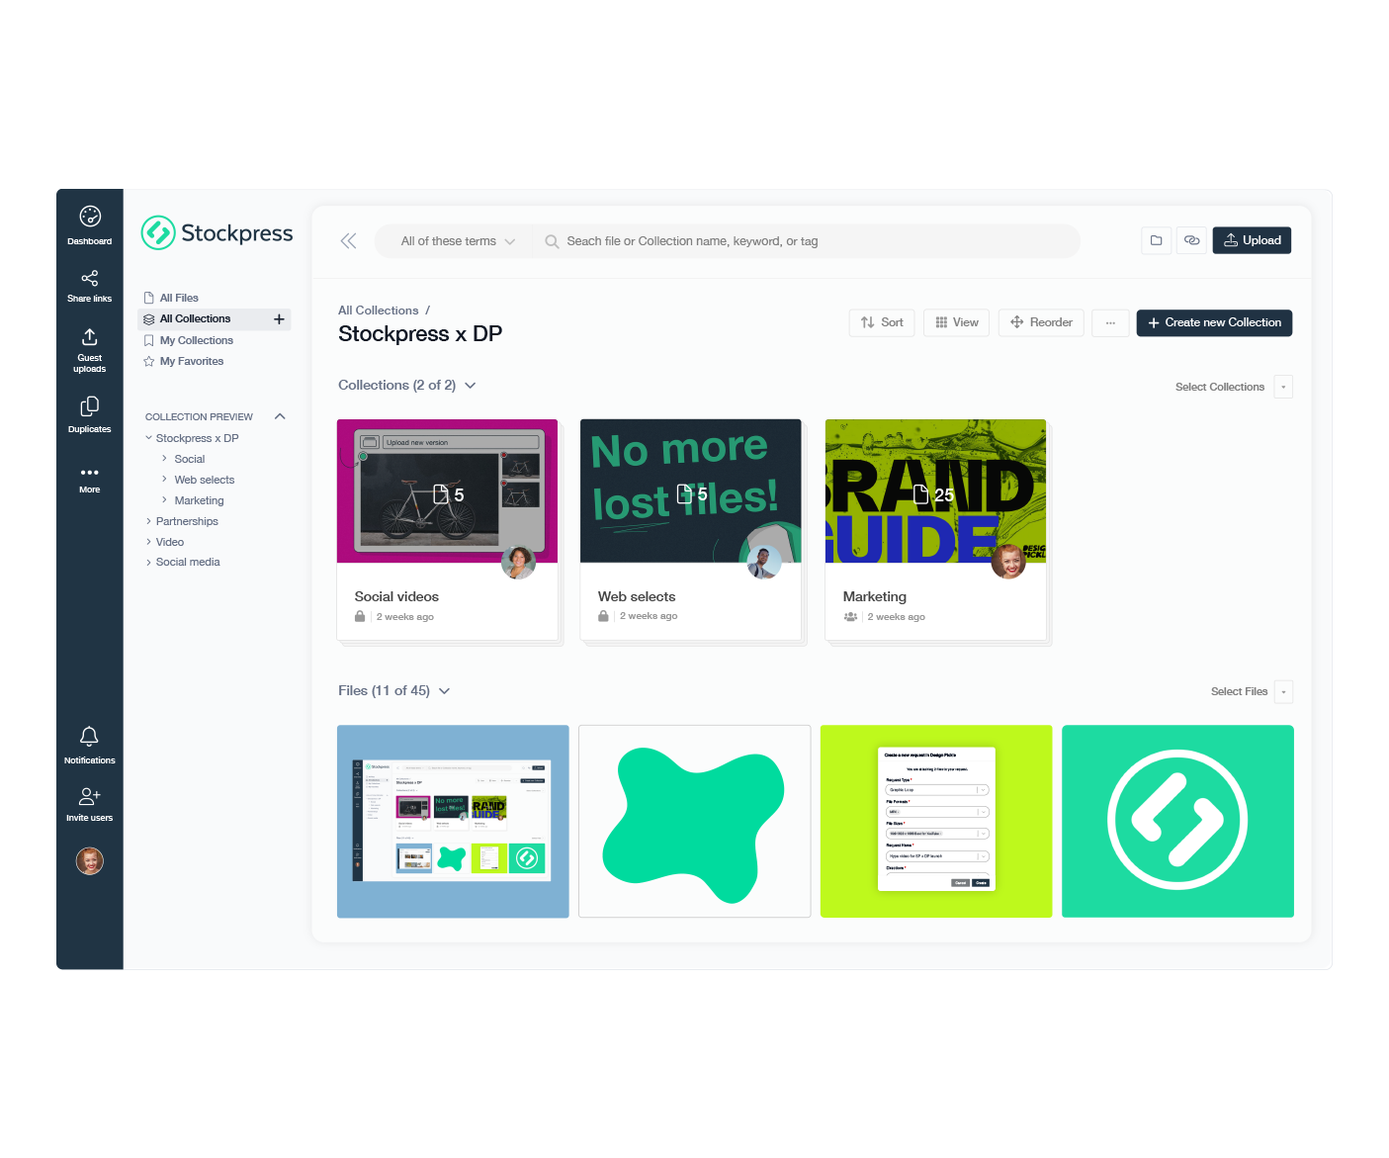The image size is (1389, 1158).
Task: Add collection with plus next to All Collections
Action: tap(279, 319)
